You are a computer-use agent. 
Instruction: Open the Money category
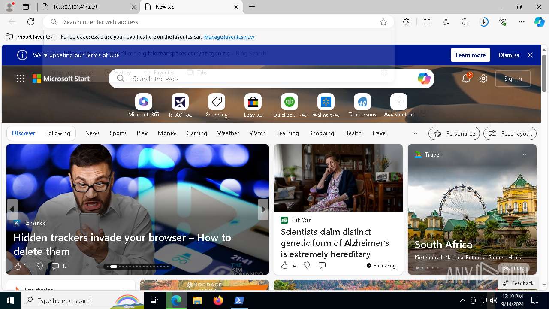[167, 133]
